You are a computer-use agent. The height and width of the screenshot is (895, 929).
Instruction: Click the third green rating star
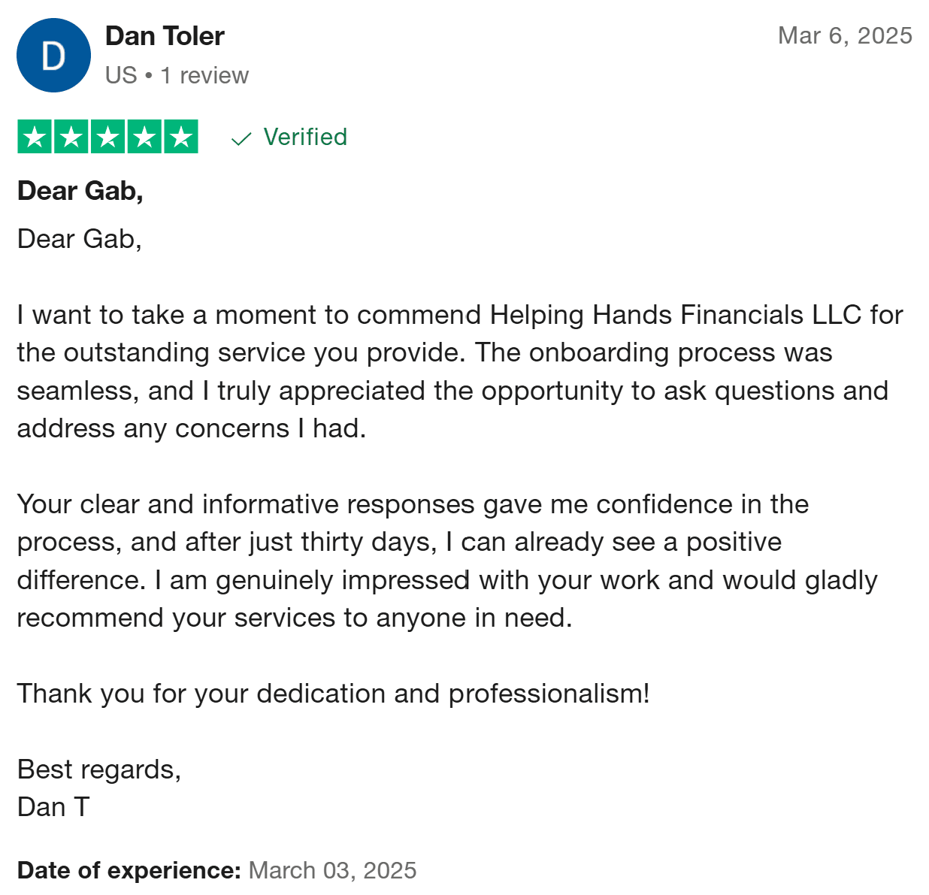tap(108, 137)
